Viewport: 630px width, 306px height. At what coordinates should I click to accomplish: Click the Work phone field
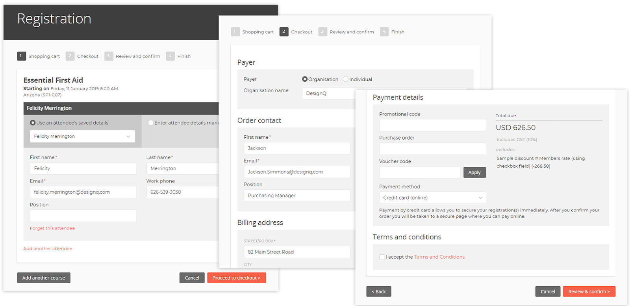click(182, 192)
